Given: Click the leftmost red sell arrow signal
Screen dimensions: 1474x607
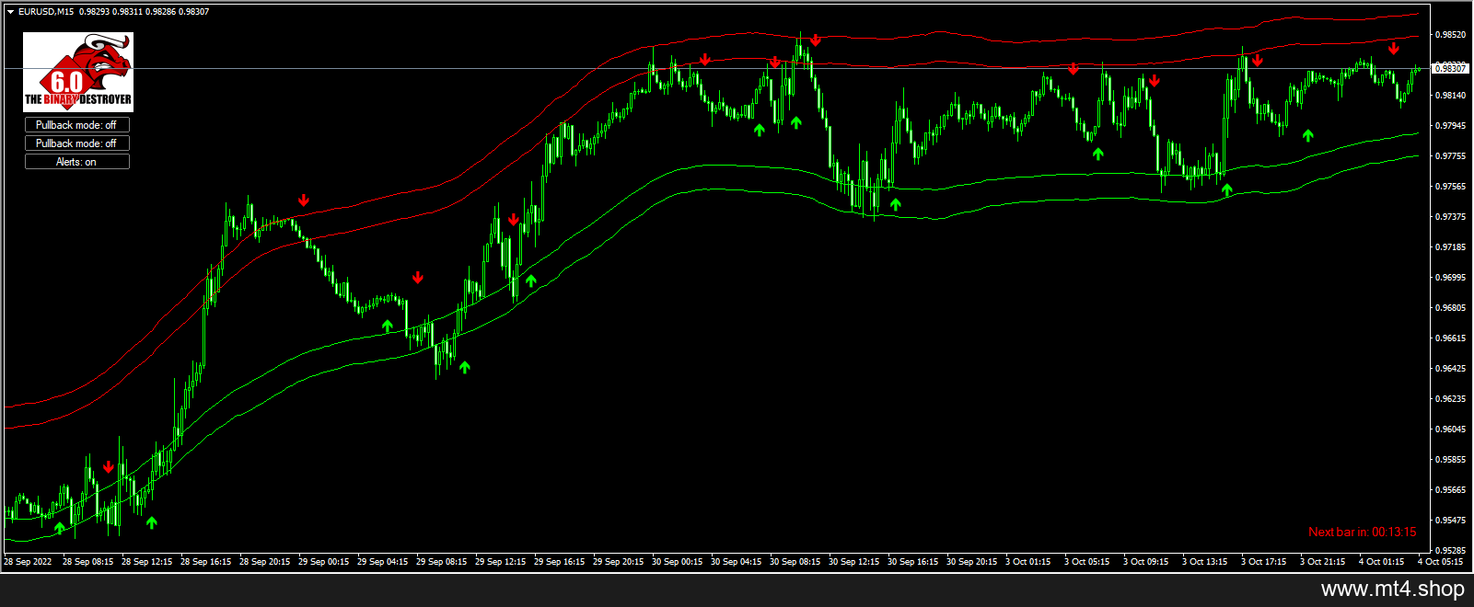Looking at the screenshot, I should [x=109, y=467].
